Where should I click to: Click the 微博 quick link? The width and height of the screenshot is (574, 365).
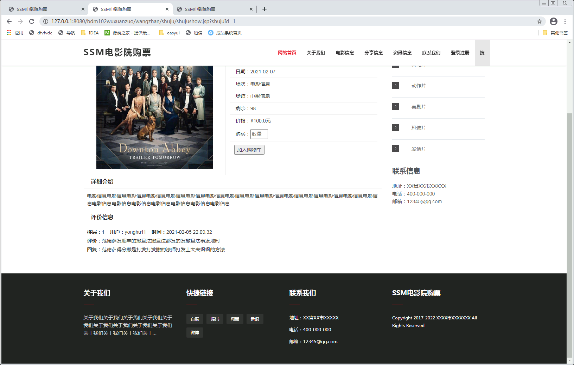[195, 333]
